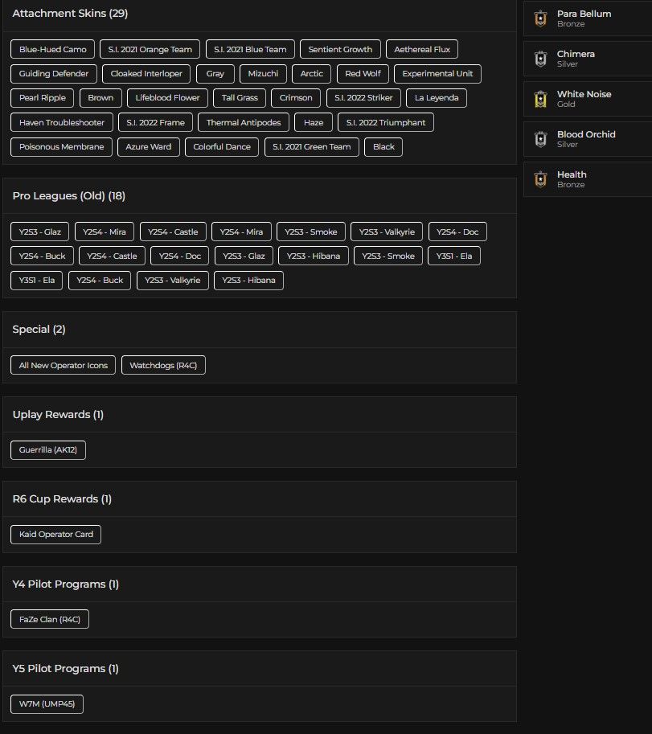Select the Thermal Antipodes tag
The height and width of the screenshot is (734, 652).
(244, 123)
